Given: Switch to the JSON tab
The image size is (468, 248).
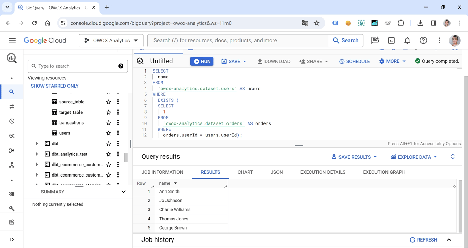Looking at the screenshot, I should pyautogui.click(x=277, y=172).
